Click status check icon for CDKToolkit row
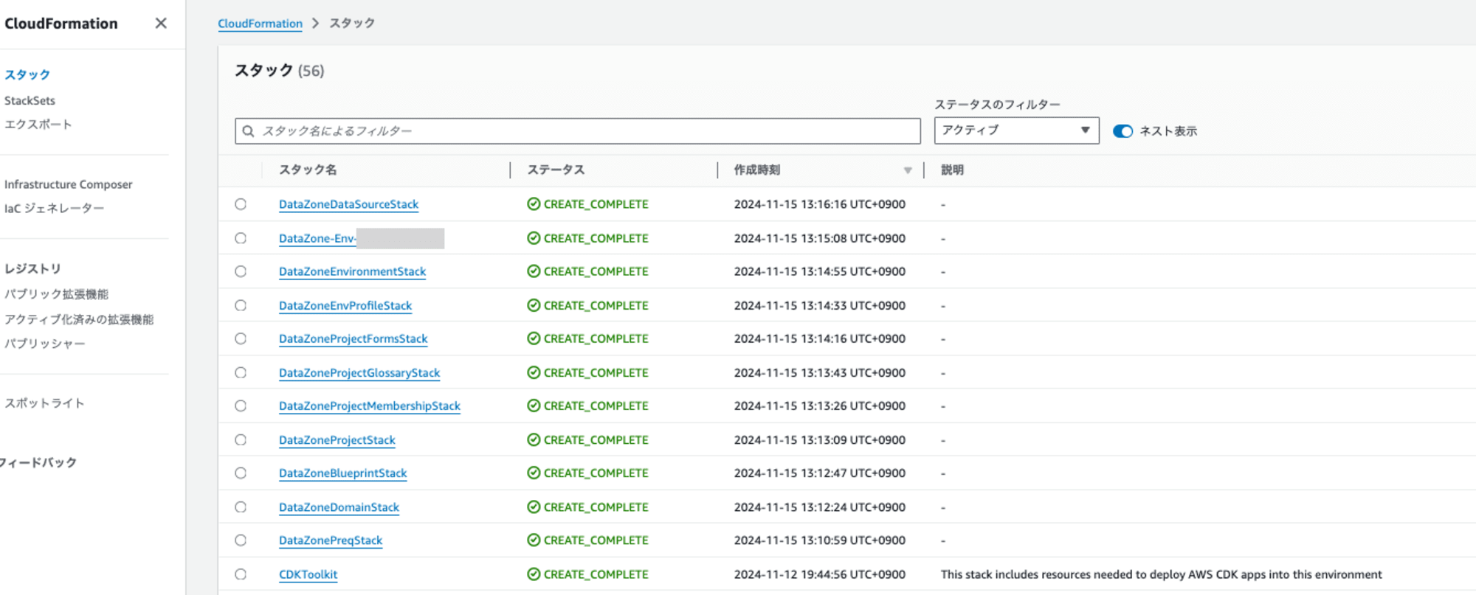The image size is (1476, 595). [x=534, y=574]
